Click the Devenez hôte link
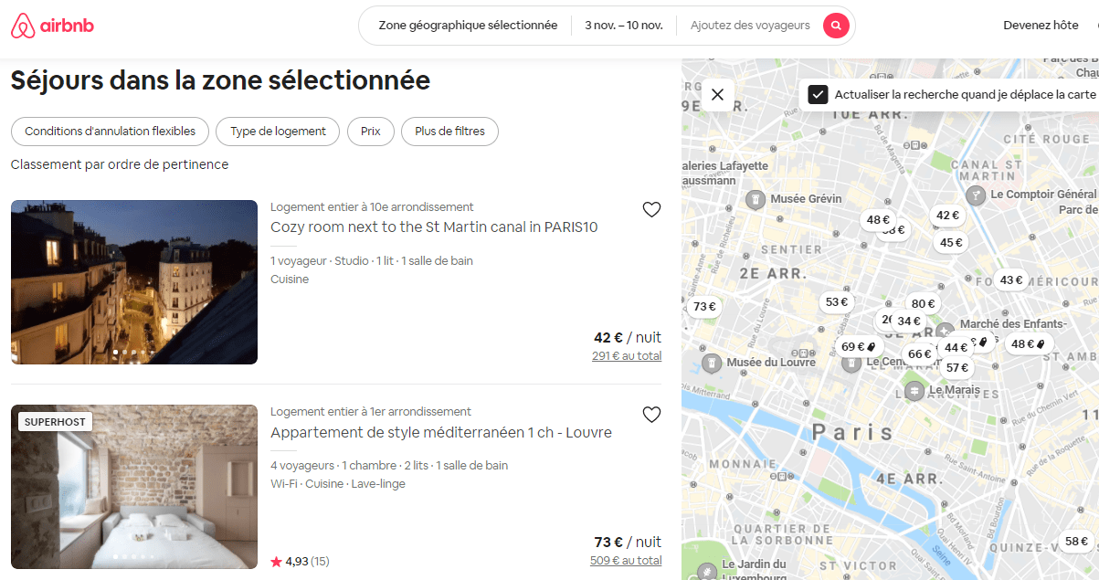The width and height of the screenshot is (1099, 580). 1041,26
